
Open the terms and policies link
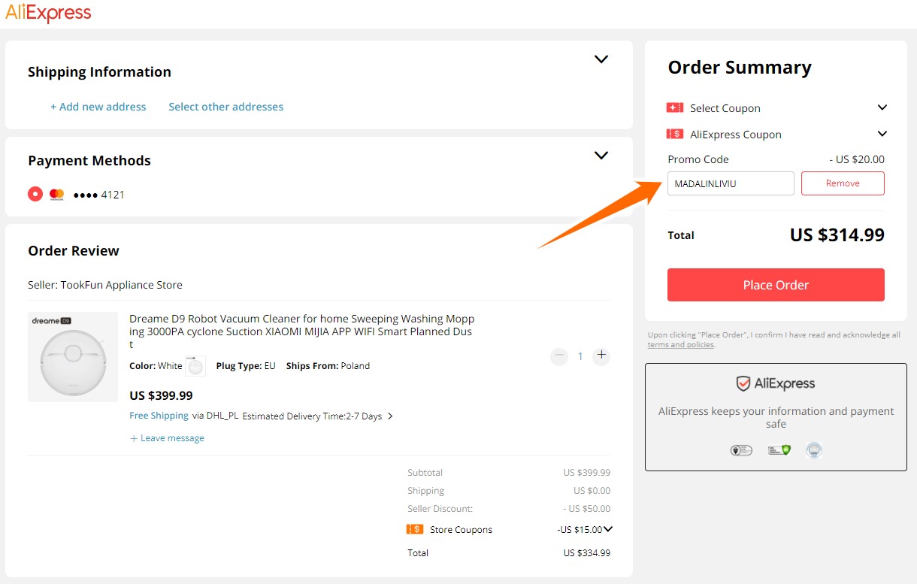tap(680, 345)
